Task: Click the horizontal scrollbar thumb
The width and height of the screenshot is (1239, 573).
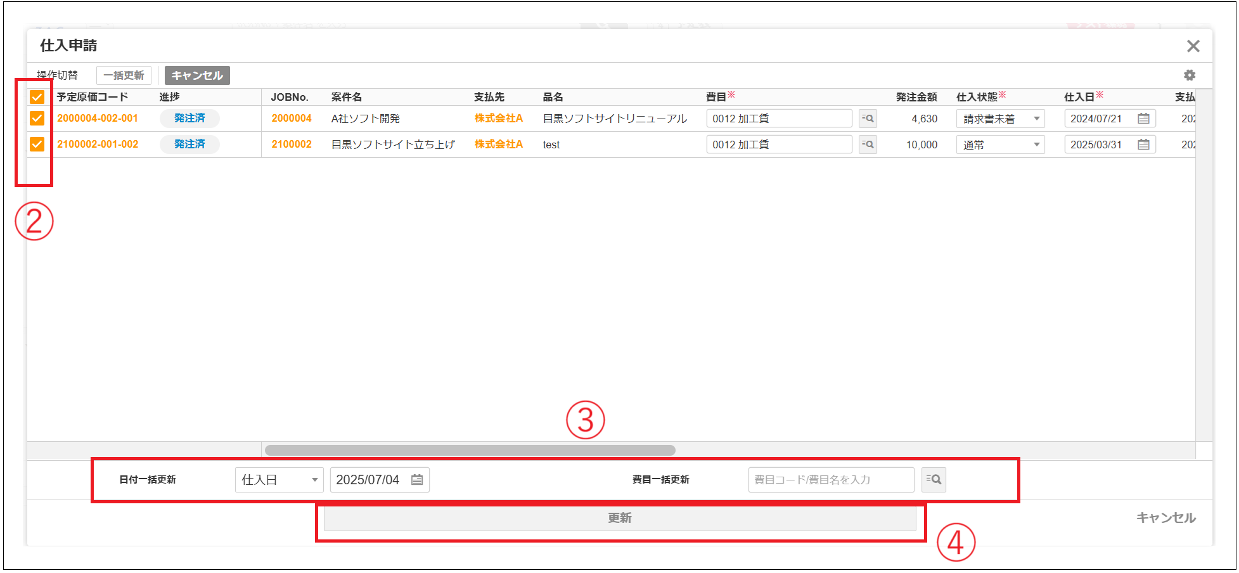Action: coord(470,450)
